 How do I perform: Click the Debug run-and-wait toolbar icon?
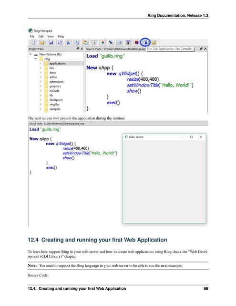[128, 43]
